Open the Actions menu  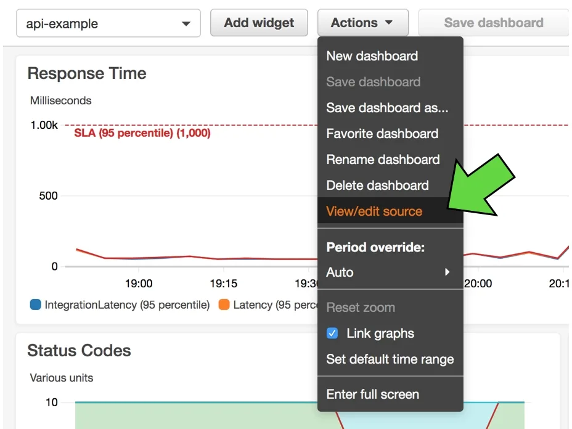[362, 22]
